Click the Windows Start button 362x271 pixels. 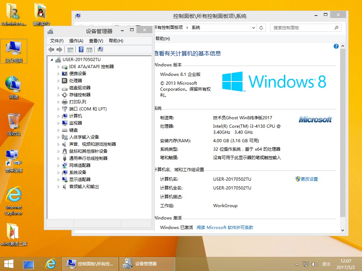8,264
